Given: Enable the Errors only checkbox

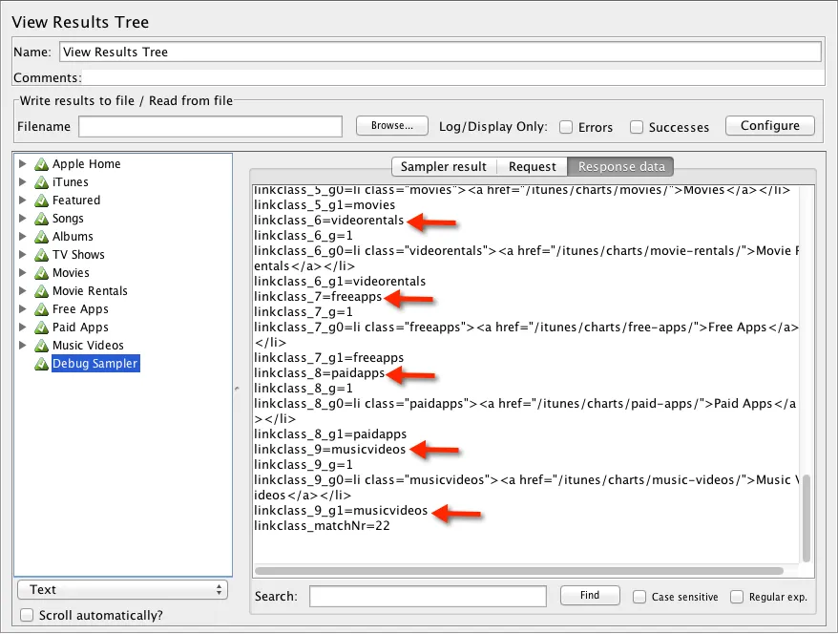Looking at the screenshot, I should [x=566, y=127].
